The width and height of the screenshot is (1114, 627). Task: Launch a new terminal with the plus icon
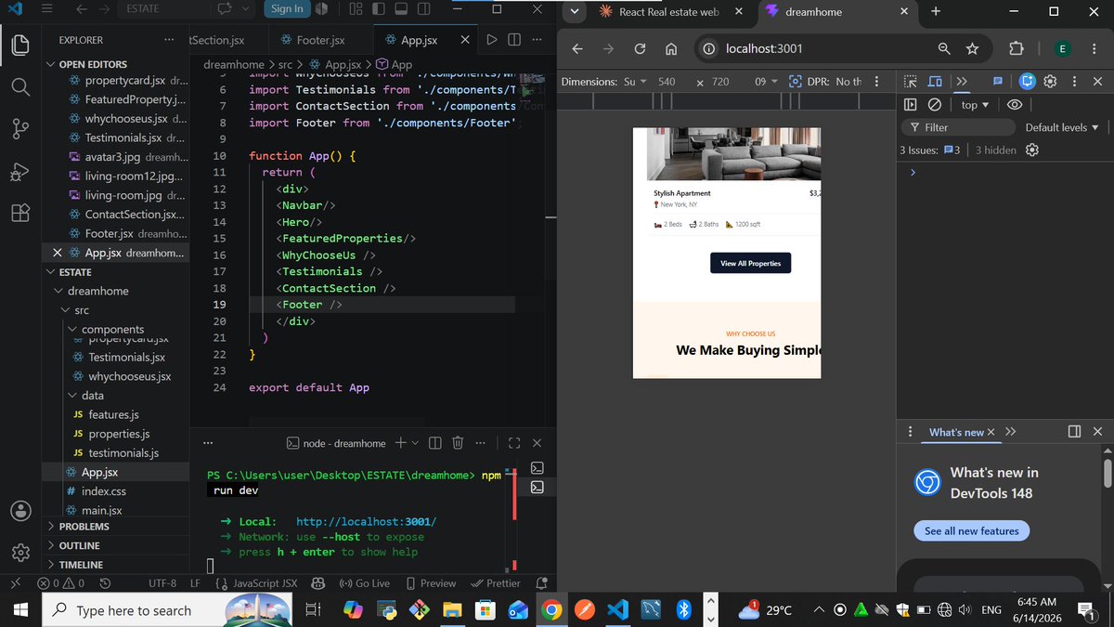click(401, 443)
